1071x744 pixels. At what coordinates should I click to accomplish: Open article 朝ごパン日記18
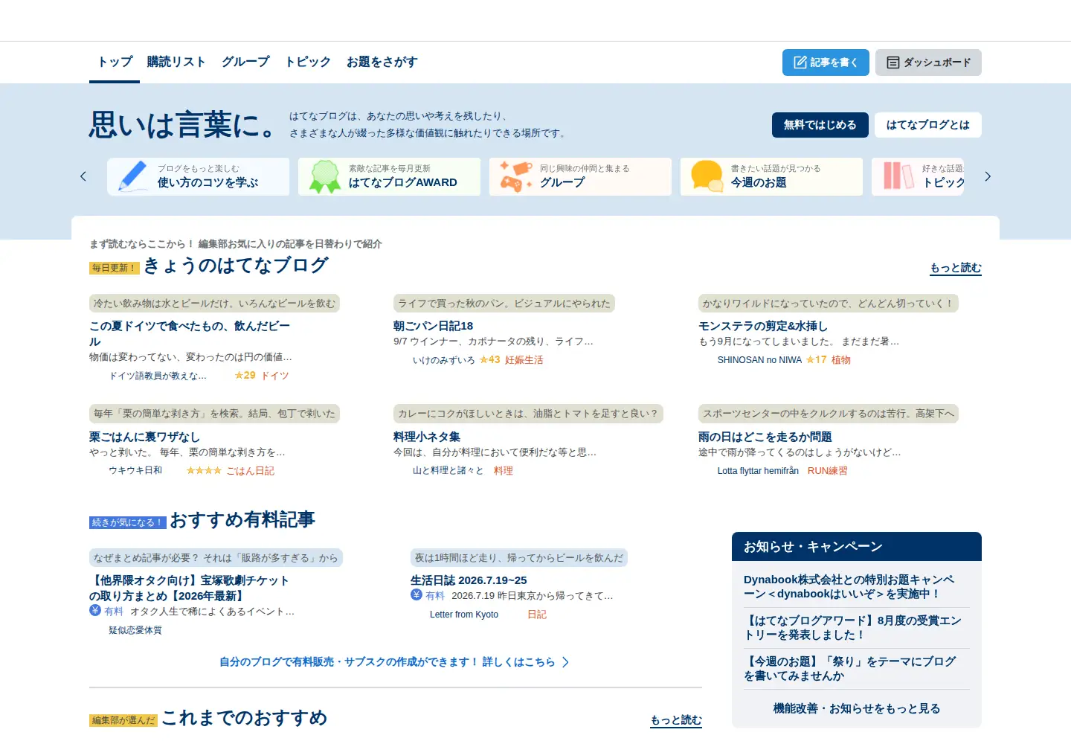[434, 326]
